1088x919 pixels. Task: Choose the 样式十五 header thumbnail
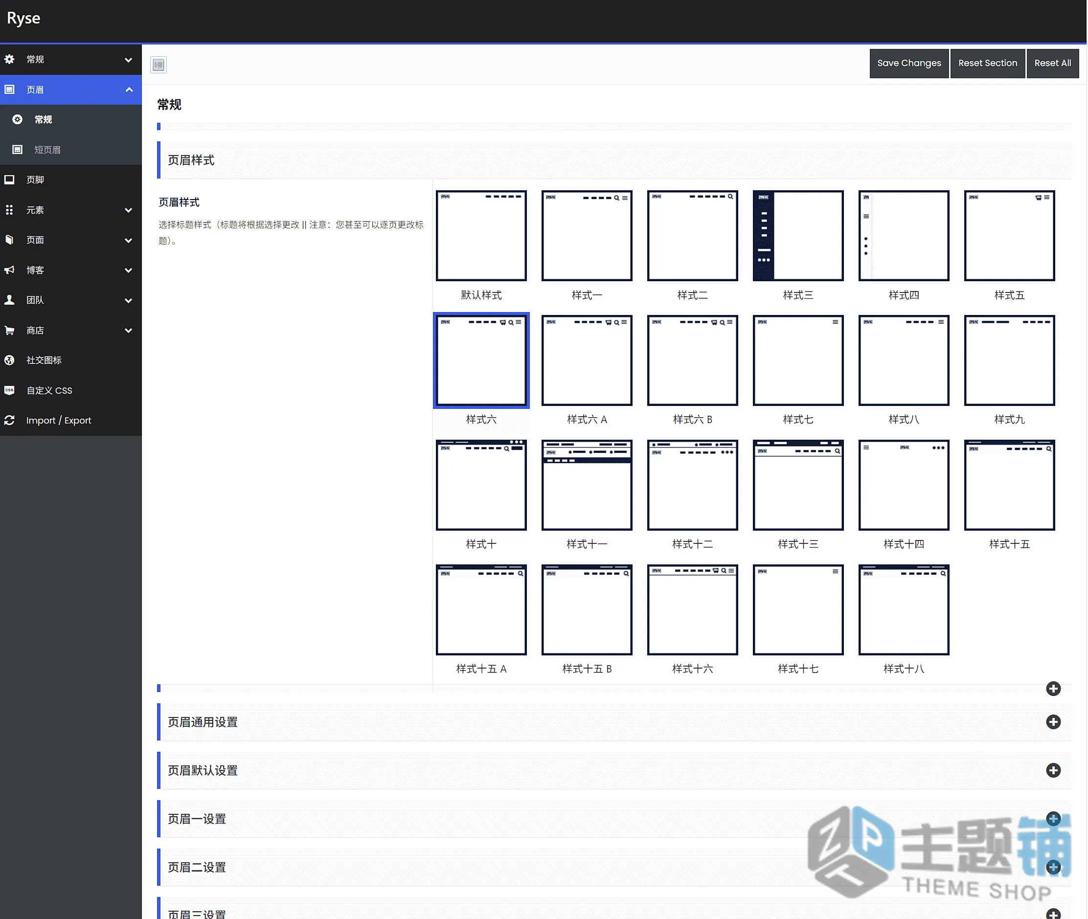tap(1010, 485)
